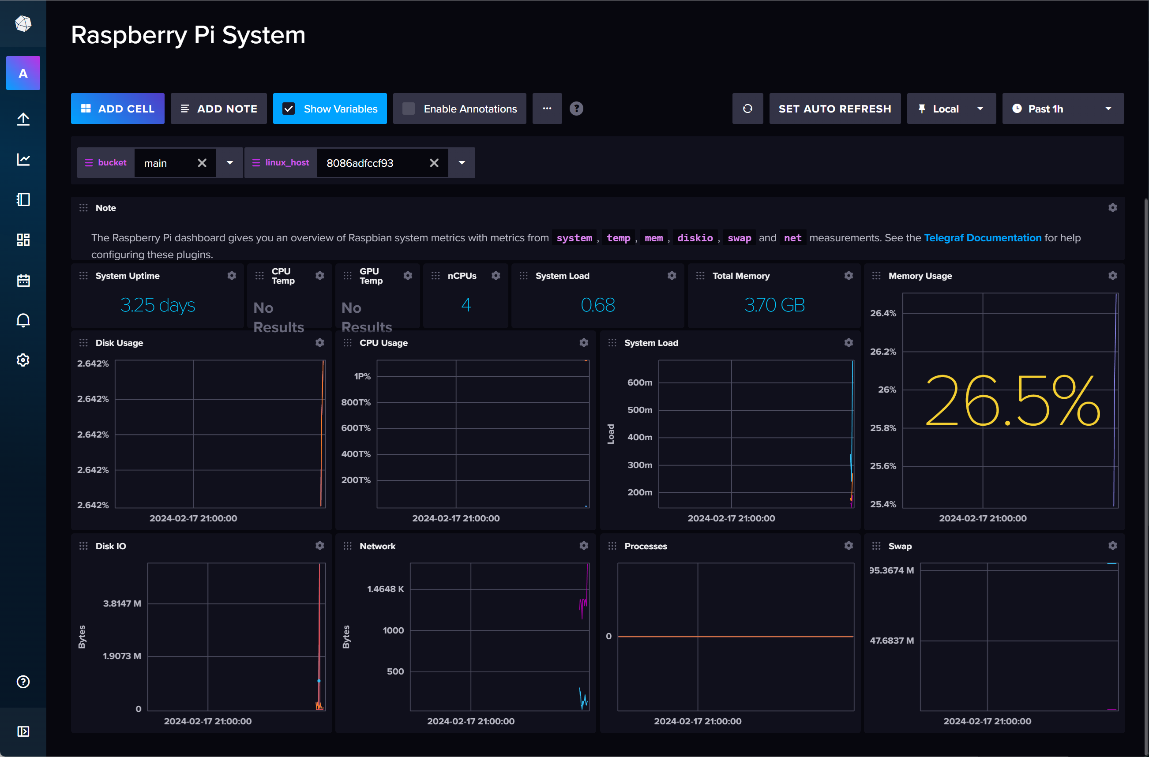Click the ADD CELL button

[x=117, y=109]
